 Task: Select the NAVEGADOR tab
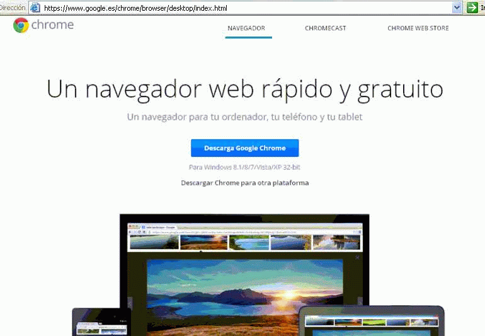pyautogui.click(x=246, y=28)
